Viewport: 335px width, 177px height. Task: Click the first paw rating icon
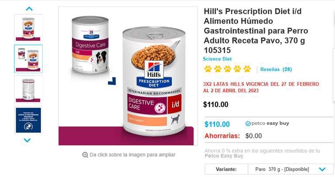(x=208, y=69)
